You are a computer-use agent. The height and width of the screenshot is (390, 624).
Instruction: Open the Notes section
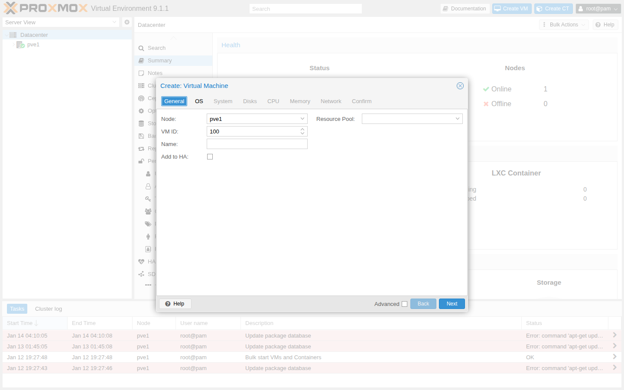[141, 73]
